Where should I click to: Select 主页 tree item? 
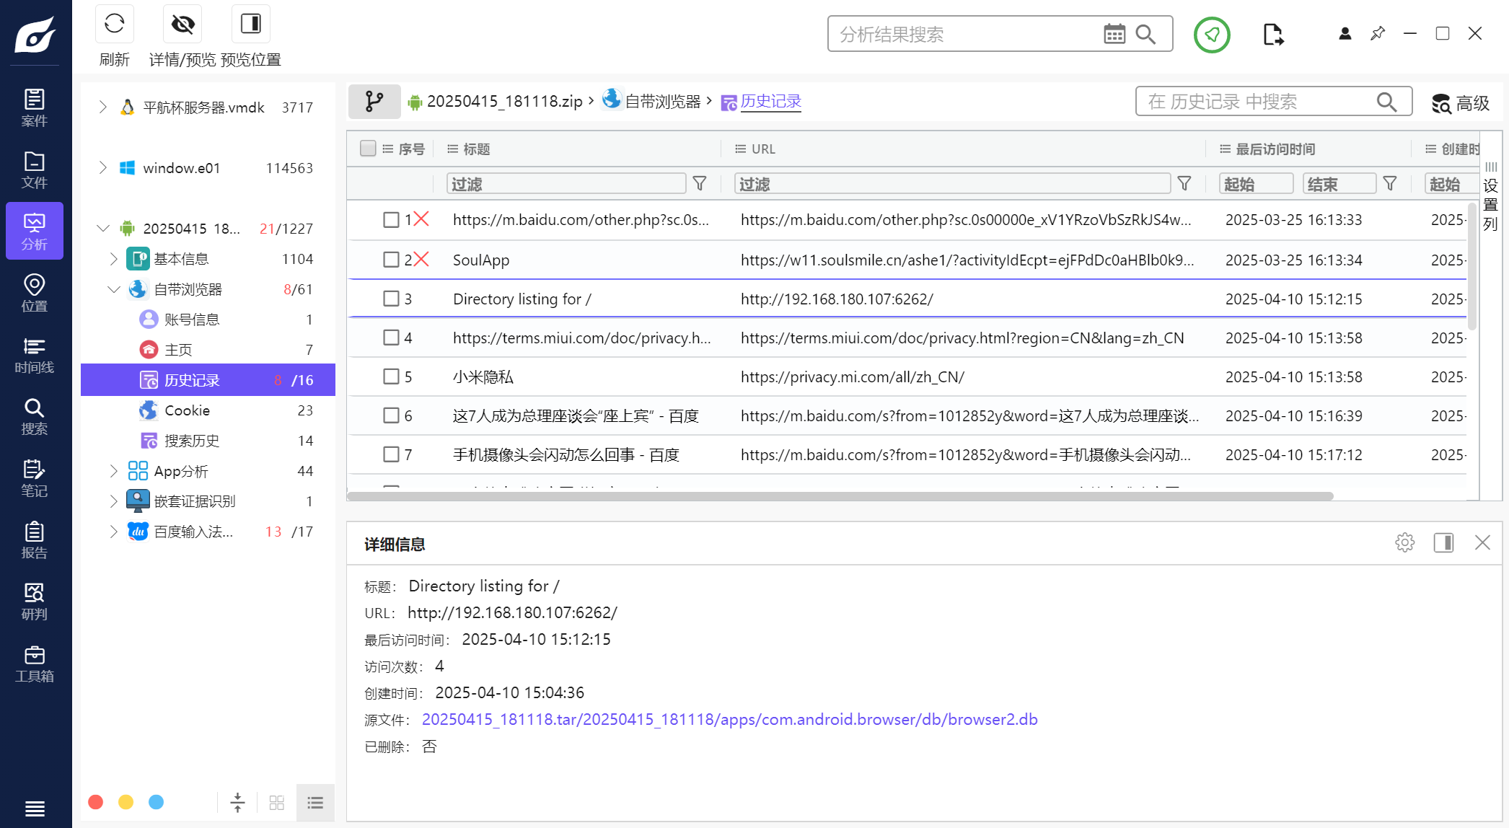[x=208, y=349]
